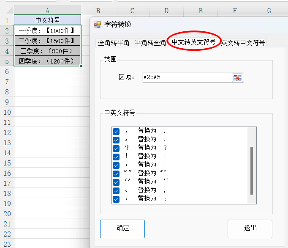288x248 pixels.
Task: Select column D header
Action: [x=166, y=11]
